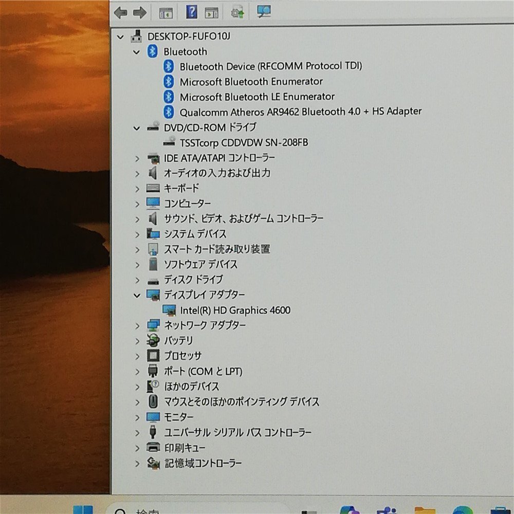Image resolution: width=514 pixels, height=514 pixels.
Task: Select the モニター category label
Action: pos(179,417)
